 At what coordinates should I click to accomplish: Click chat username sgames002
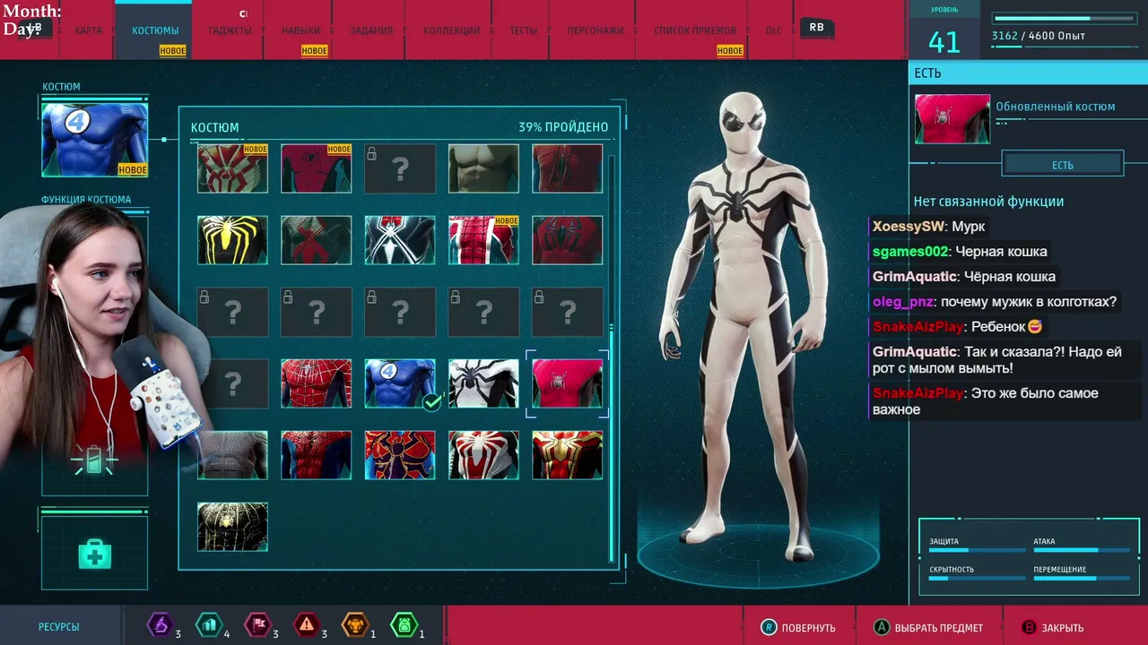pyautogui.click(x=910, y=252)
